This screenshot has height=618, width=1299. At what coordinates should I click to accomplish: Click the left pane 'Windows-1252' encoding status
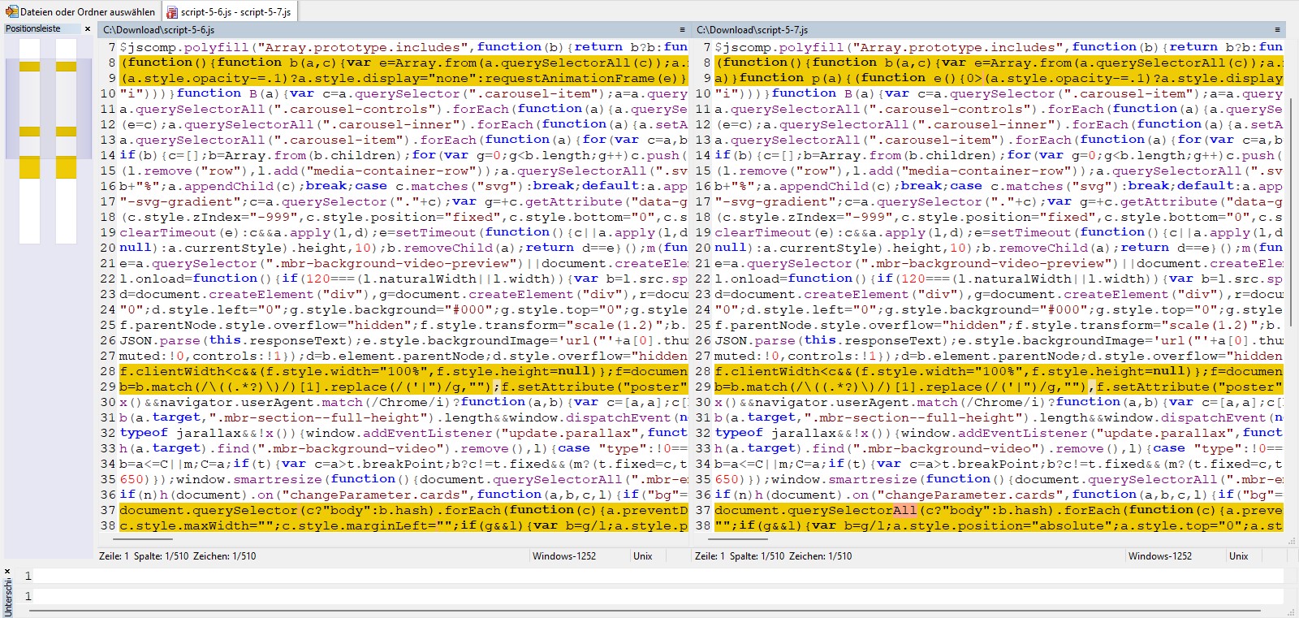[x=563, y=556]
